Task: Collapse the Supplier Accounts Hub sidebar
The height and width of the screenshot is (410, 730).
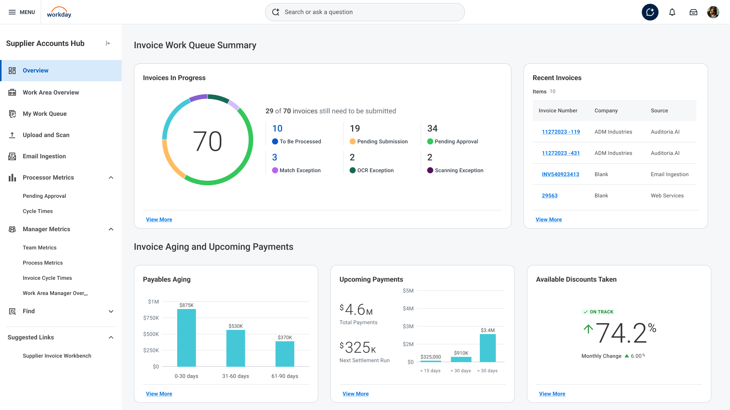Action: pos(108,43)
